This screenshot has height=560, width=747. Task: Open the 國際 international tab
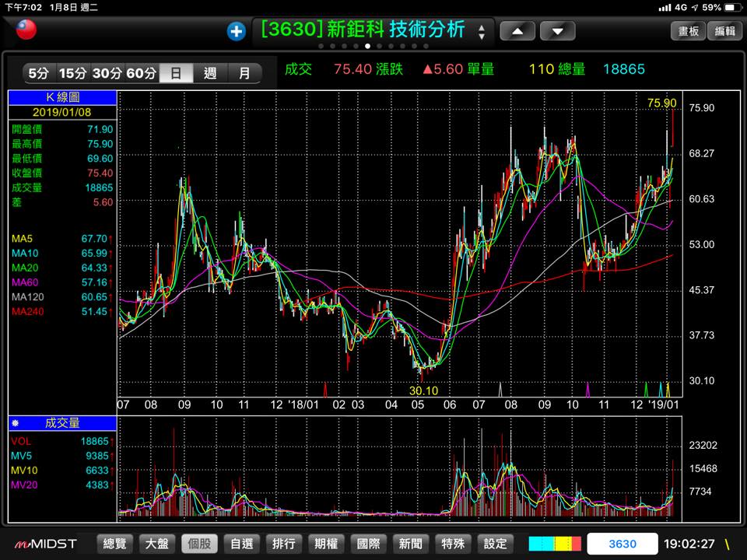tap(369, 544)
